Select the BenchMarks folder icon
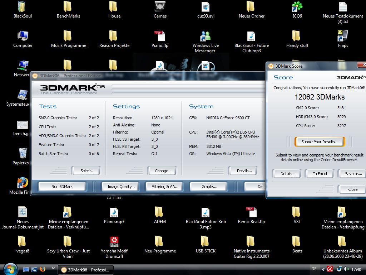 68,9
